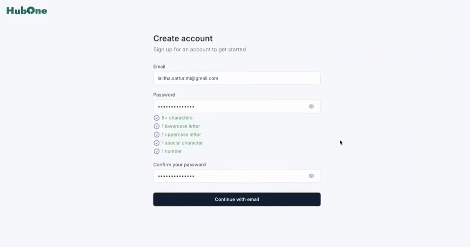Click the Create account heading
The height and width of the screenshot is (247, 470).
point(183,38)
